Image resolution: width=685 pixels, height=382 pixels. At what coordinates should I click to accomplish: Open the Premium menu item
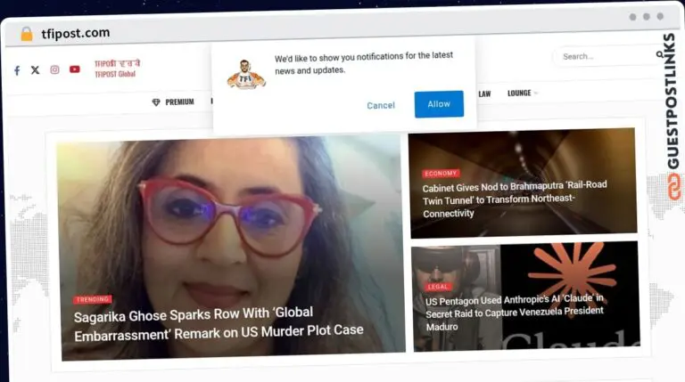coord(179,102)
